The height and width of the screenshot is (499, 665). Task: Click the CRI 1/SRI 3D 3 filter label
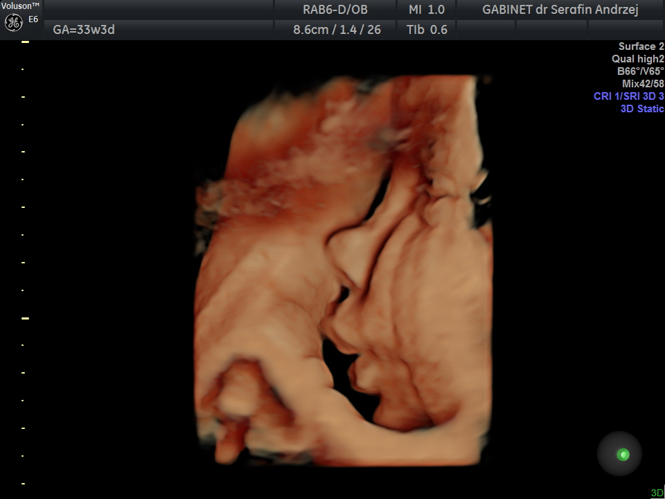coord(629,96)
